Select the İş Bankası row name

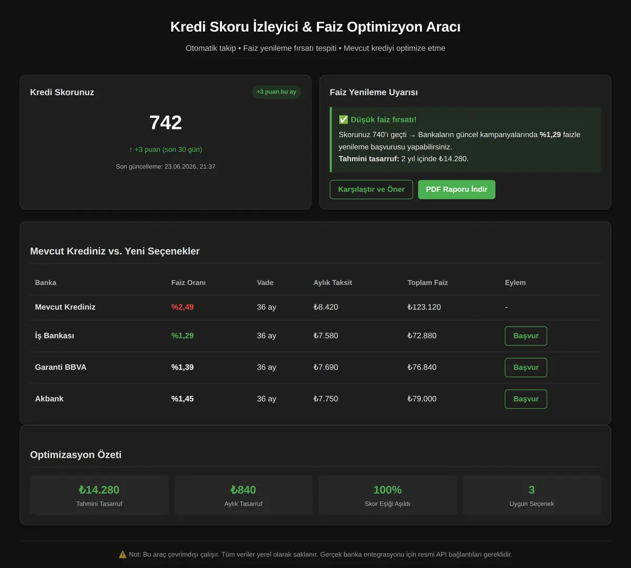click(x=55, y=336)
